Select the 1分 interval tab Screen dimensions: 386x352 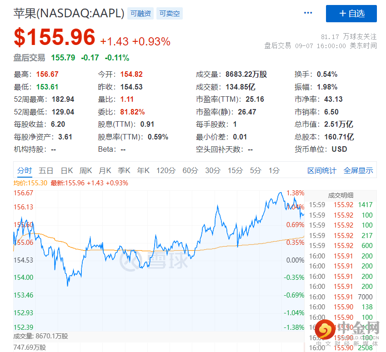pos(274,170)
